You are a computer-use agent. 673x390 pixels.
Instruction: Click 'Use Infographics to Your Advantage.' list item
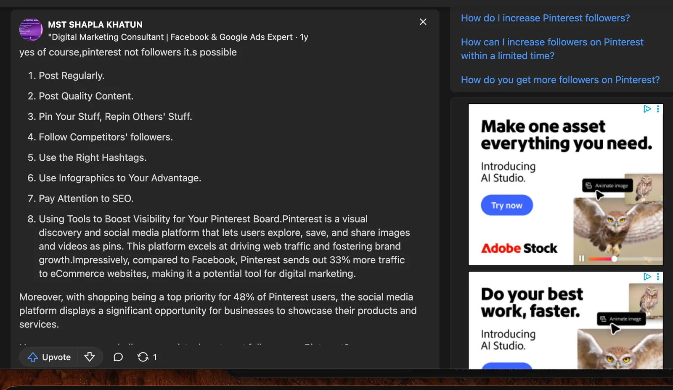(x=120, y=178)
